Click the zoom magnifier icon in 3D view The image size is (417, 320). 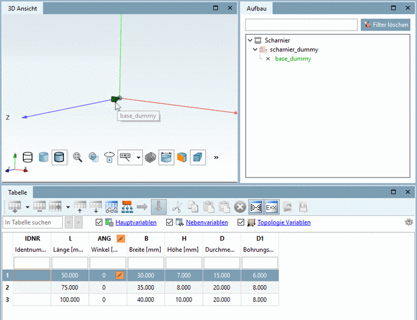pos(78,158)
